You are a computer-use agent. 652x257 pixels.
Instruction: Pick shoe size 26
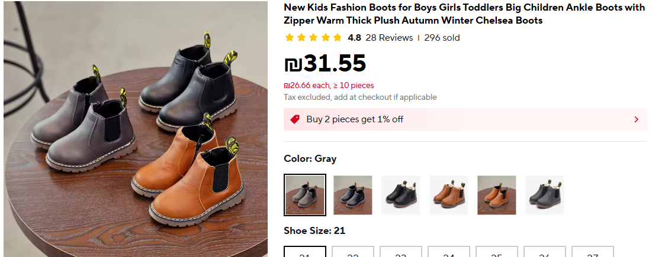coord(545,253)
